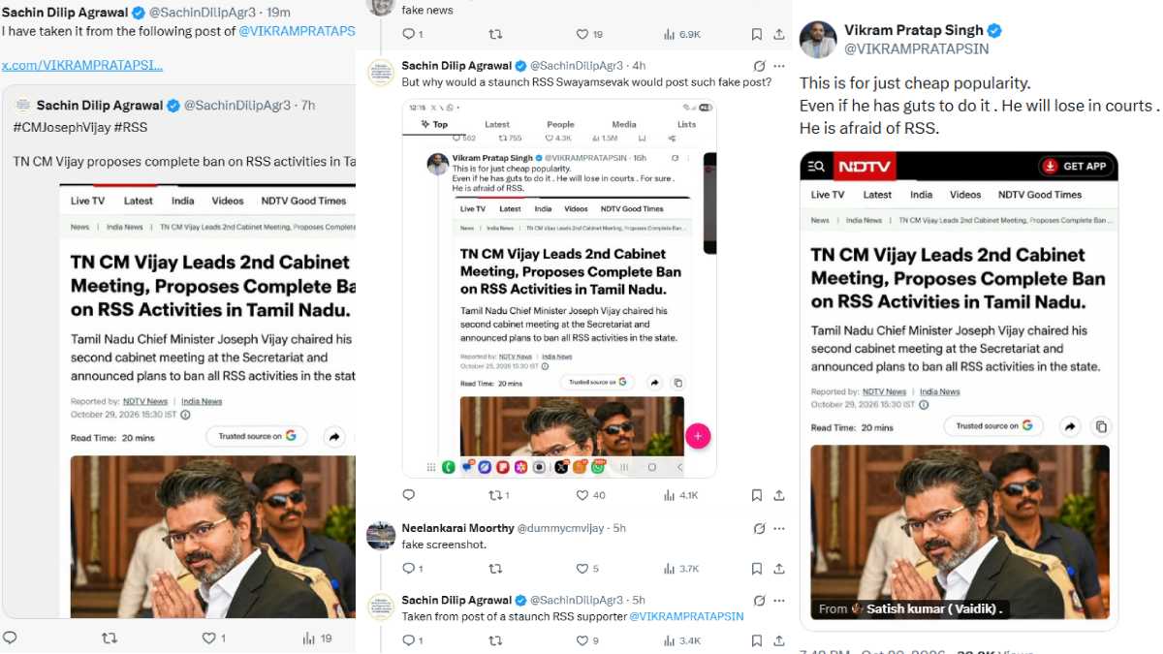Open Grok icon on Sachin's 5h tweet
The height and width of the screenshot is (654, 1163).
point(761,601)
